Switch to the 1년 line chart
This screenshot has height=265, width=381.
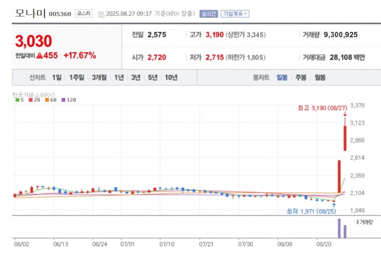pos(119,77)
